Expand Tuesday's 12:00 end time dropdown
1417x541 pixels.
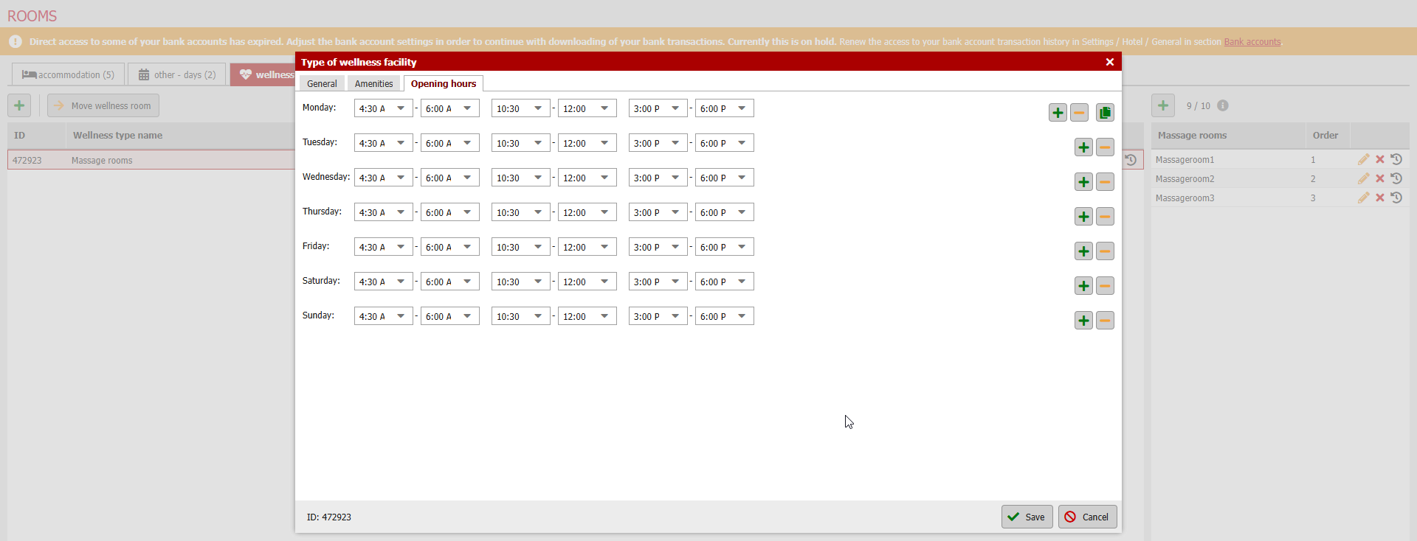(587, 143)
